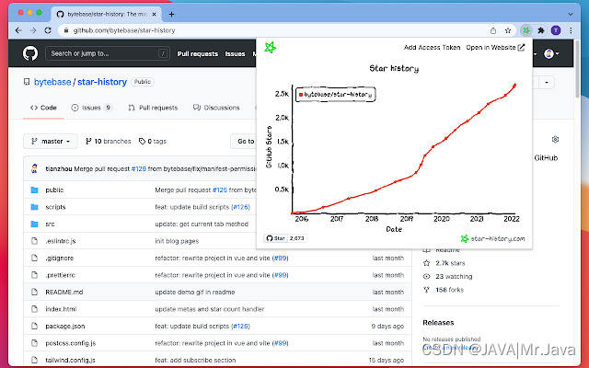Click the 2,673 star count badge

pyautogui.click(x=297, y=238)
